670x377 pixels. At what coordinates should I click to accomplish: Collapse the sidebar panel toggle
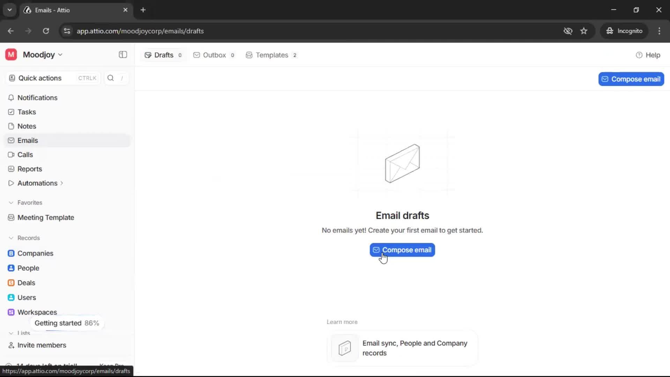(123, 55)
